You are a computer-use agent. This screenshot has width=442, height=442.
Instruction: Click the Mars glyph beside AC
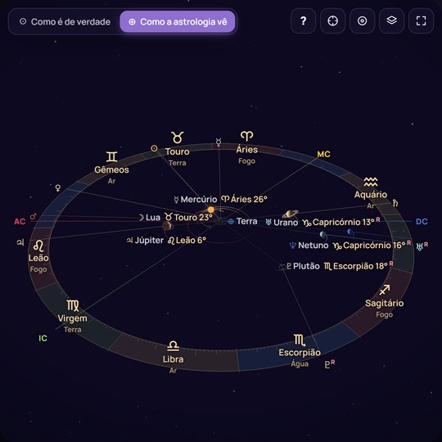click(34, 216)
